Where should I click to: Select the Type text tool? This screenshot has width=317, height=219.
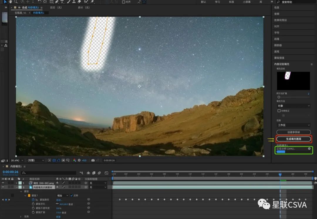point(62,2)
